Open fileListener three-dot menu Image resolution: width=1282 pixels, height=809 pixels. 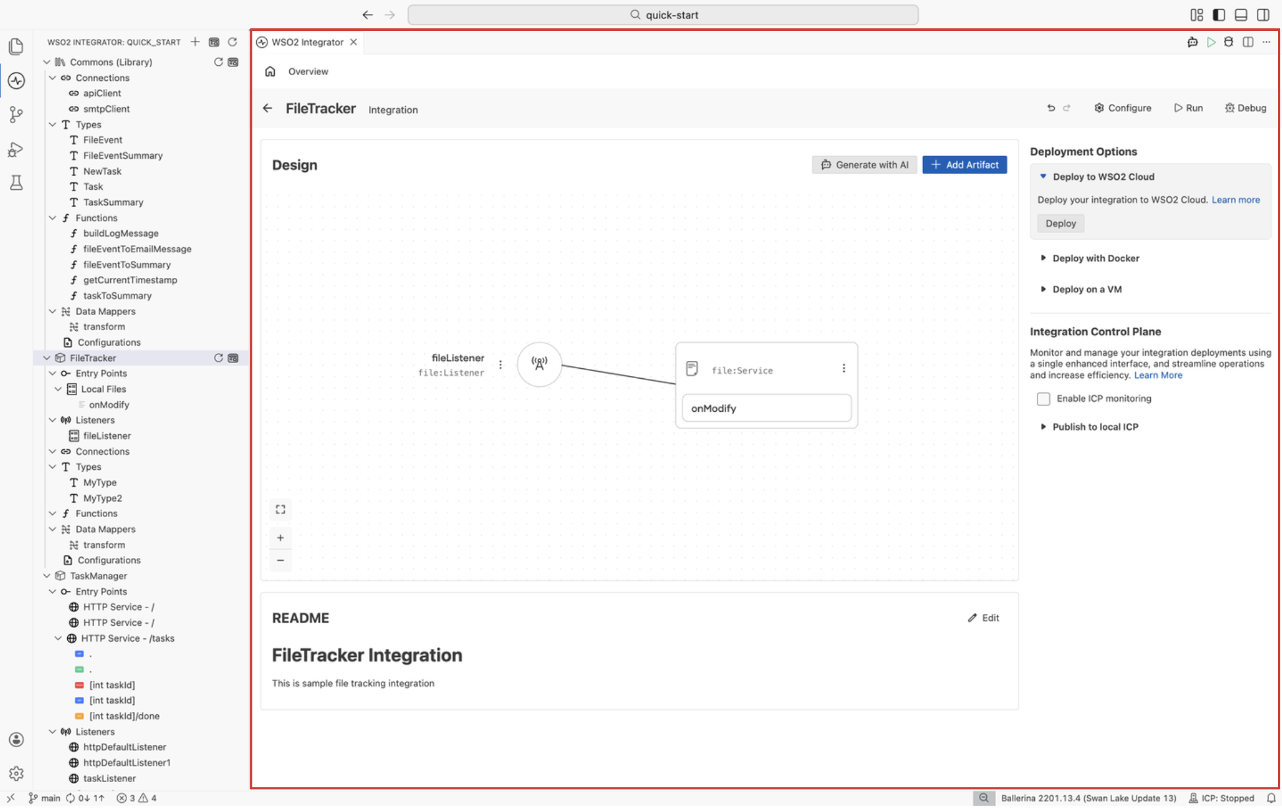click(501, 364)
